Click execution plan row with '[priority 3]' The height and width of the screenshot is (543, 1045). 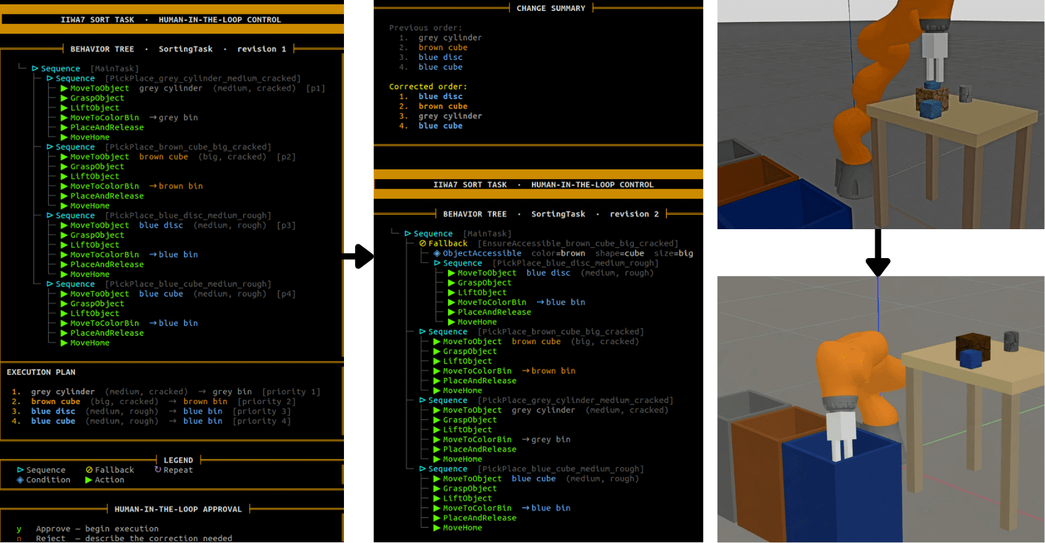(x=152, y=412)
